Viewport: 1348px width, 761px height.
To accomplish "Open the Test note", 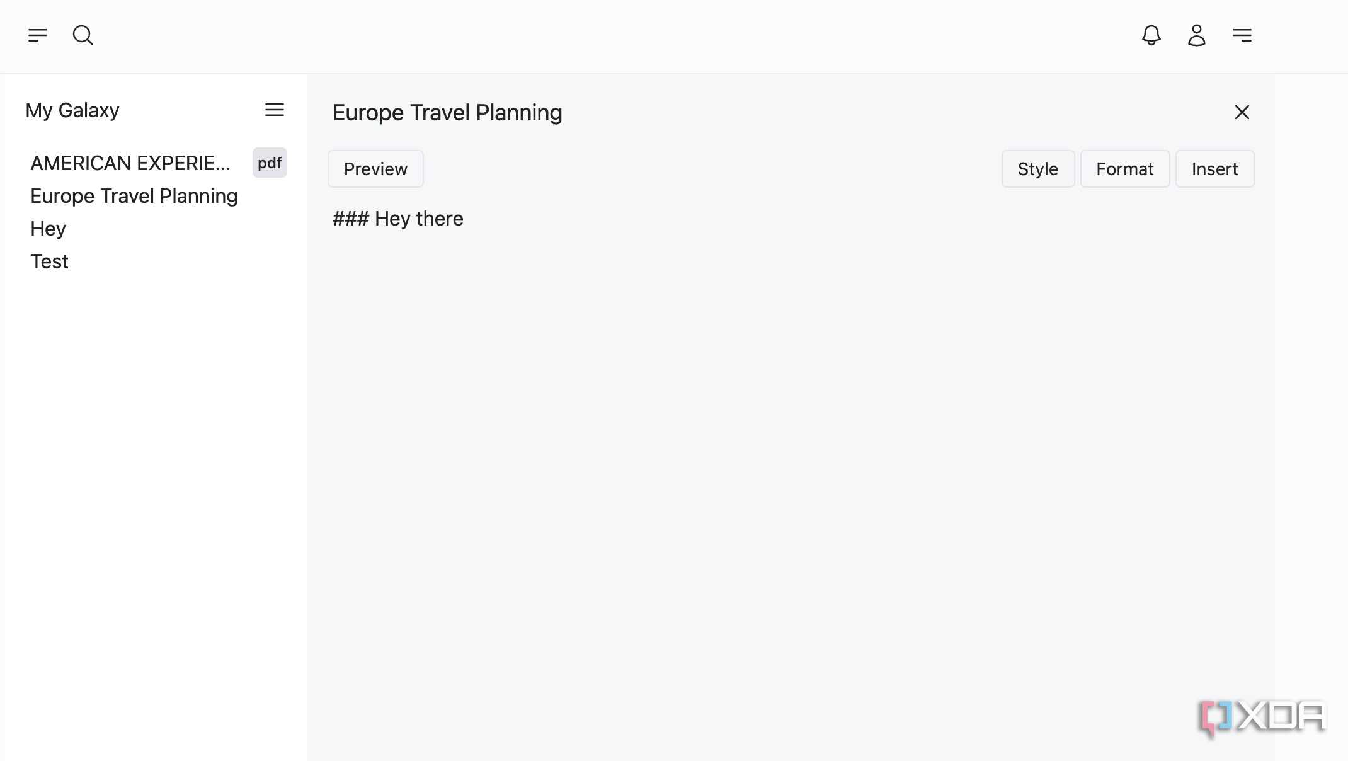I will pyautogui.click(x=49, y=261).
